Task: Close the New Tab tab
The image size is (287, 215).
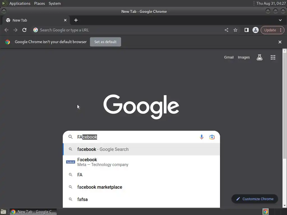Action: click(x=65, y=20)
